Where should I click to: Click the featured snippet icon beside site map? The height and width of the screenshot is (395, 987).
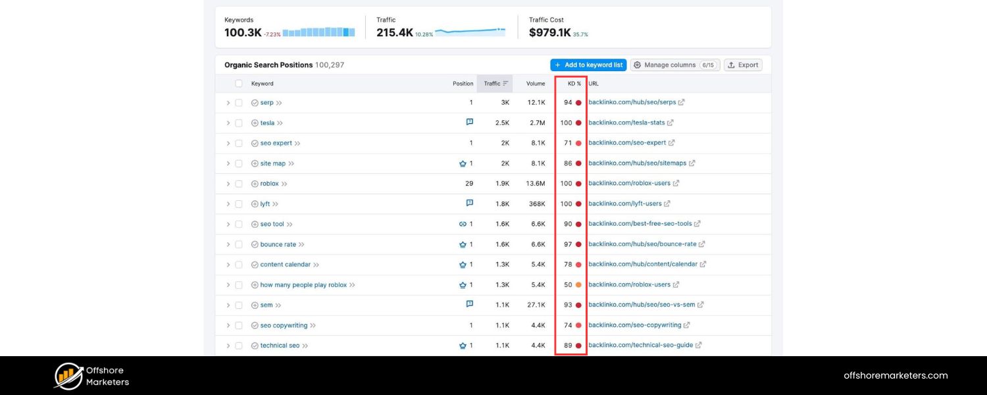(x=463, y=163)
